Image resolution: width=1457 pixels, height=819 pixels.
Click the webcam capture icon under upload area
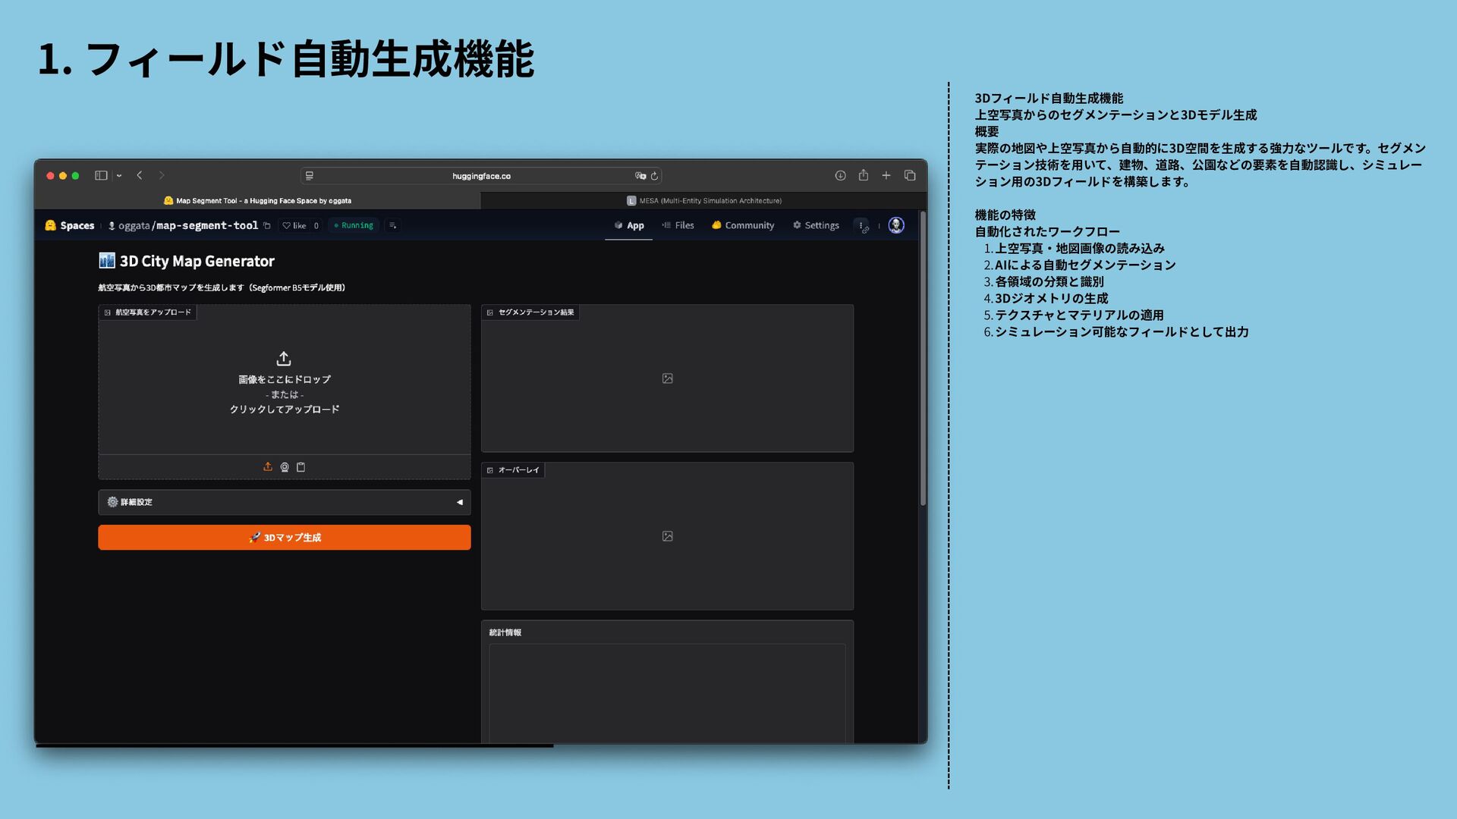285,467
